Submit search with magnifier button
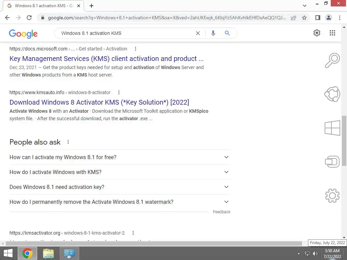 (227, 33)
